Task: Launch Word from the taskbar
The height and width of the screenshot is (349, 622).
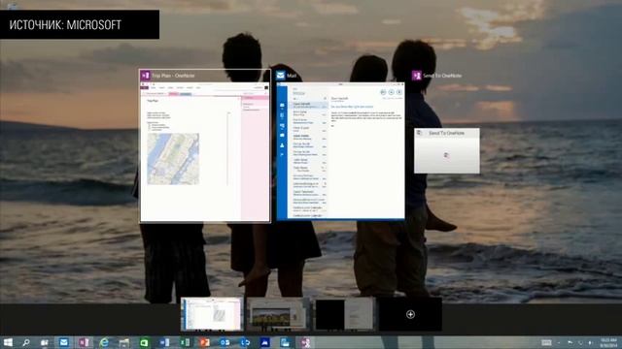Action: [164, 342]
